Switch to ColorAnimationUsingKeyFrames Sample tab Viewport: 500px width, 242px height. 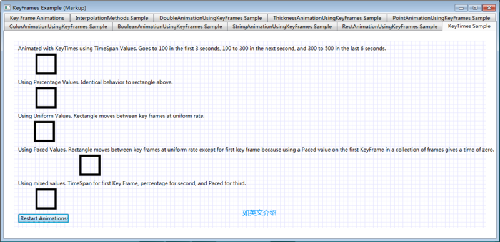click(x=58, y=26)
